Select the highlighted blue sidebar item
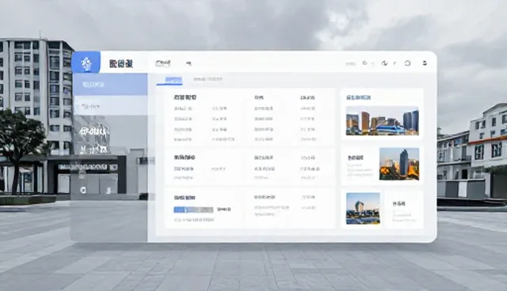507x291 pixels. point(110,85)
